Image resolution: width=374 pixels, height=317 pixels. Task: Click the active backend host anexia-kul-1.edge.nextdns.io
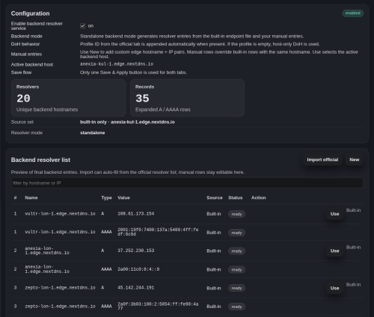point(117,64)
